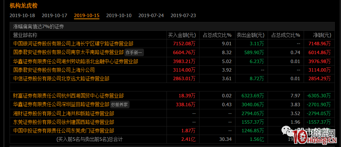Open 国泰君安证券南京太平南路证券营业部 link

[x=69, y=53]
